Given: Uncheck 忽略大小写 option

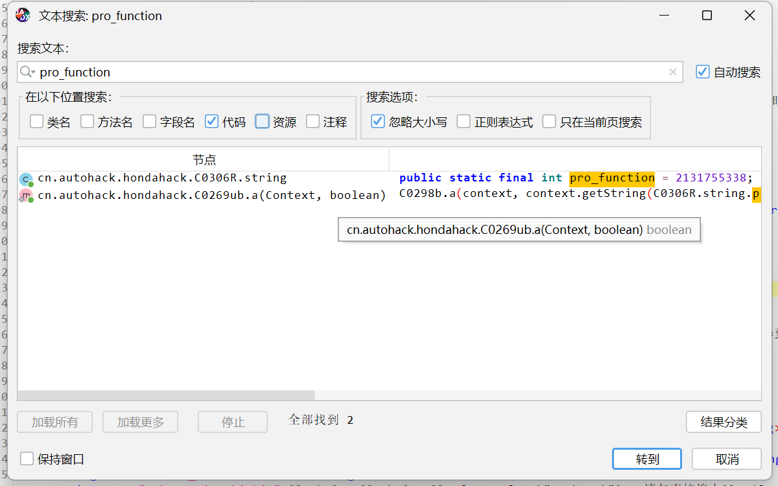Looking at the screenshot, I should tap(378, 121).
